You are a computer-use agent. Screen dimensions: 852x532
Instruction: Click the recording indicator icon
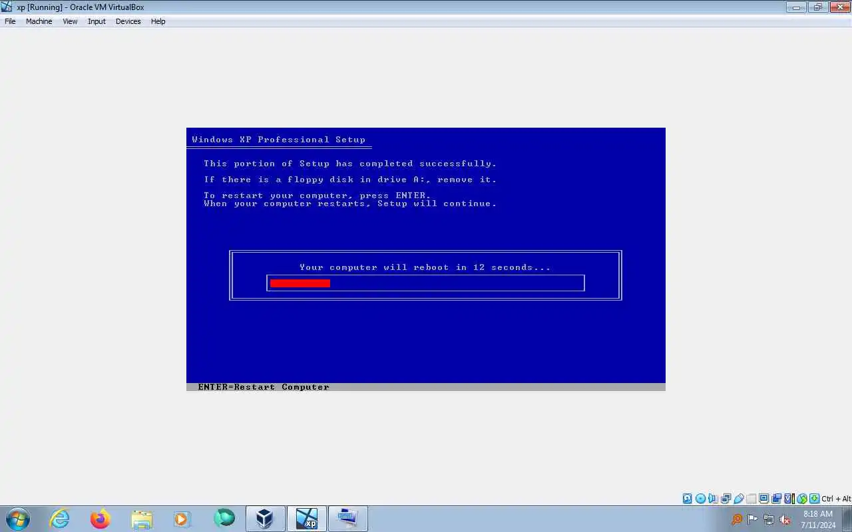776,498
